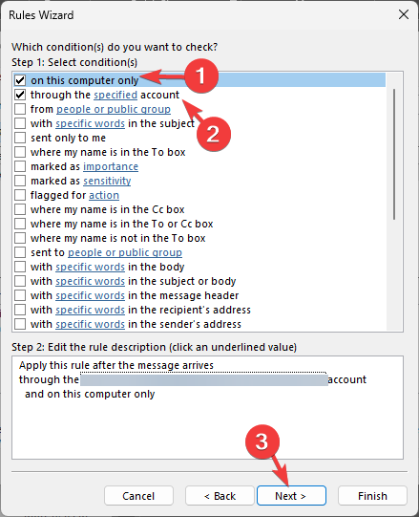The height and width of the screenshot is (517, 419).
Task: Uncheck 'on this computer only' condition
Action: [20, 80]
